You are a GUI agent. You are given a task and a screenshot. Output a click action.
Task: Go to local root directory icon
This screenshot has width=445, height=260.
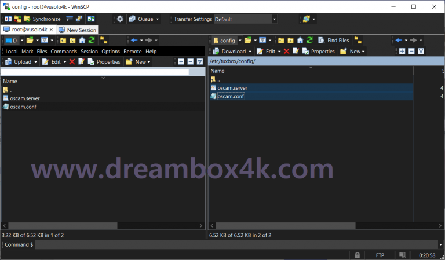(x=72, y=41)
